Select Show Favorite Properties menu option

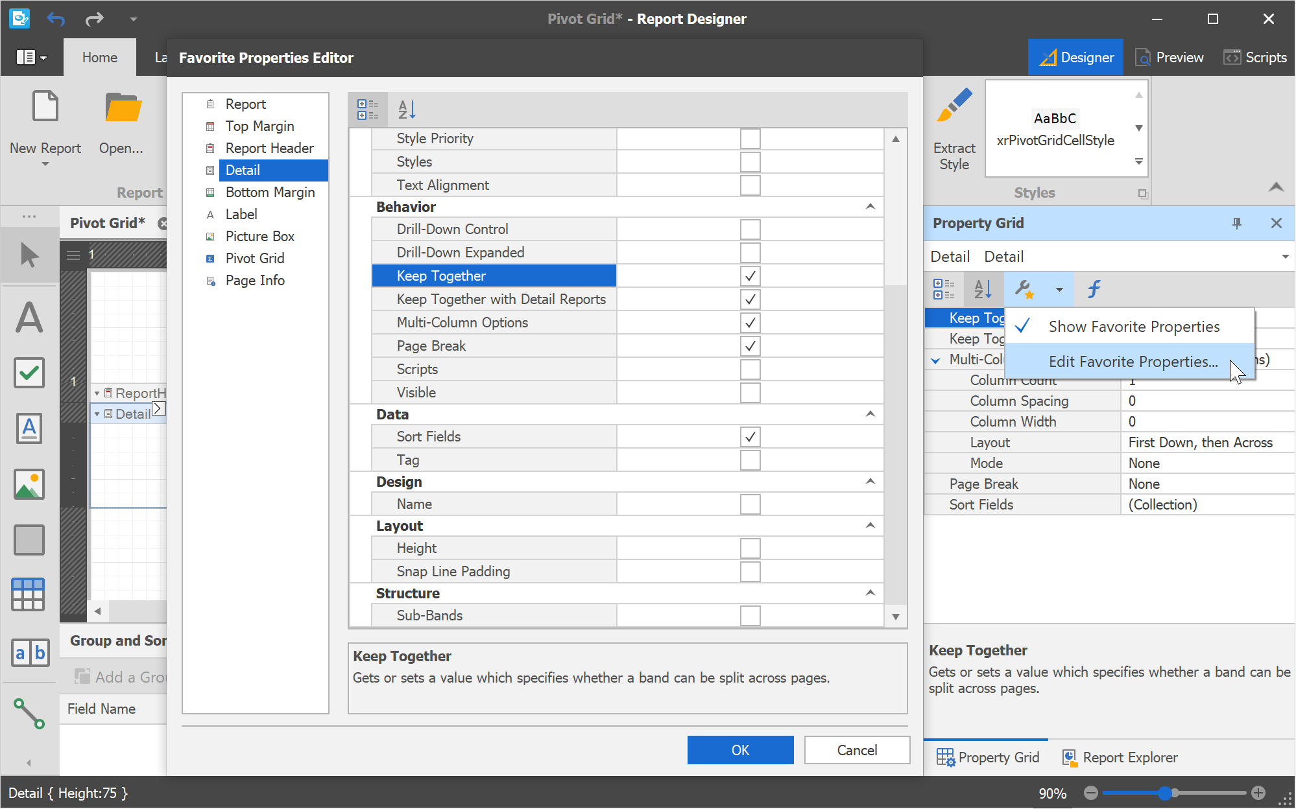click(1133, 326)
